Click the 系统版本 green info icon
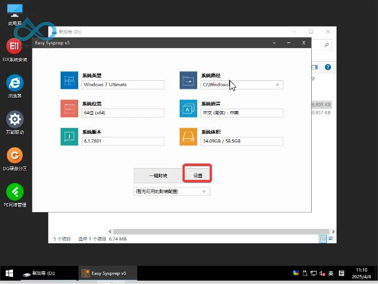The height and width of the screenshot is (284, 378). (x=69, y=137)
